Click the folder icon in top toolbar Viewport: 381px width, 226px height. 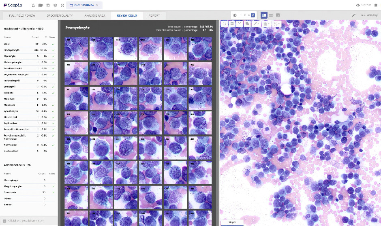tap(40, 5)
